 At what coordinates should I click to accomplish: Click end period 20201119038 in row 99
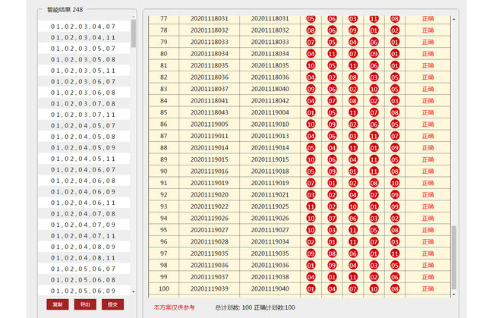point(270,277)
